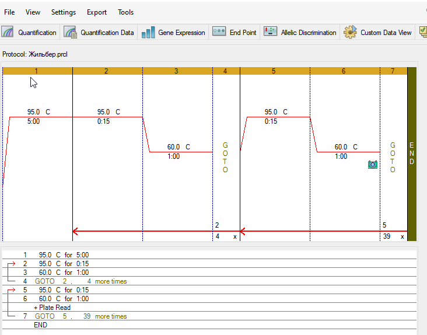
Task: Open the Export menu
Action: (x=97, y=12)
